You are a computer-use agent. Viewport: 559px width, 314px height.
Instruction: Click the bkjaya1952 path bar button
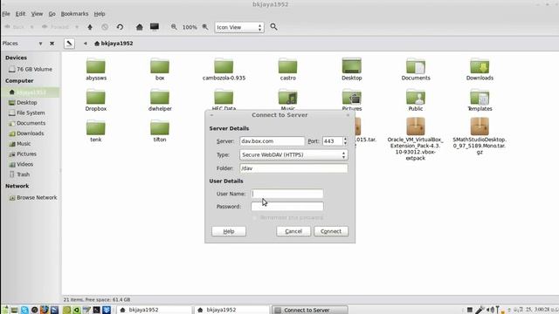pyautogui.click(x=114, y=44)
